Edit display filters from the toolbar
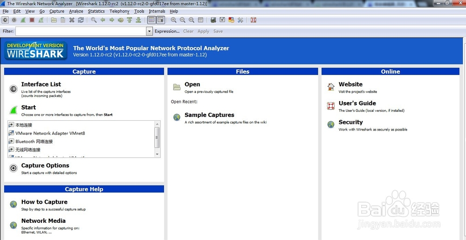 [222, 20]
